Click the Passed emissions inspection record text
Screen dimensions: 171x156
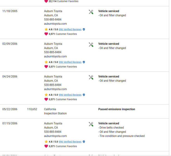[117, 109]
